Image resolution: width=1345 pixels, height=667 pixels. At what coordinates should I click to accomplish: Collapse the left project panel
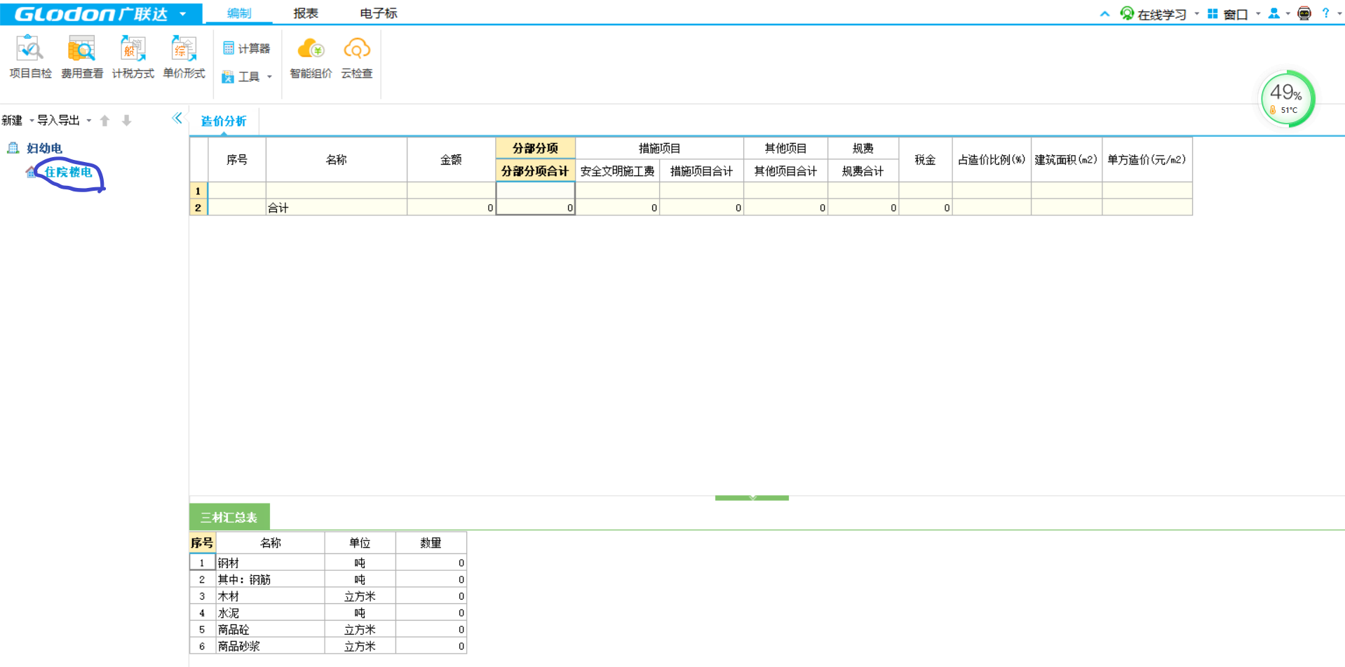[177, 119]
